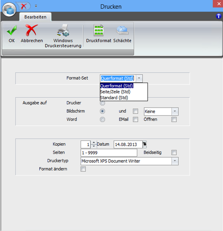This screenshot has width=223, height=231.
Task: Click the round application orb button
Action: click(x=9, y=10)
